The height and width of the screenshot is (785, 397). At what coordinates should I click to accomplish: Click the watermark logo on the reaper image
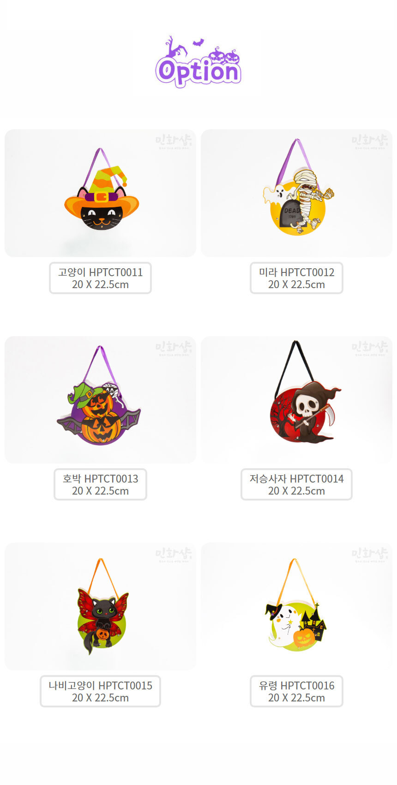pos(370,349)
